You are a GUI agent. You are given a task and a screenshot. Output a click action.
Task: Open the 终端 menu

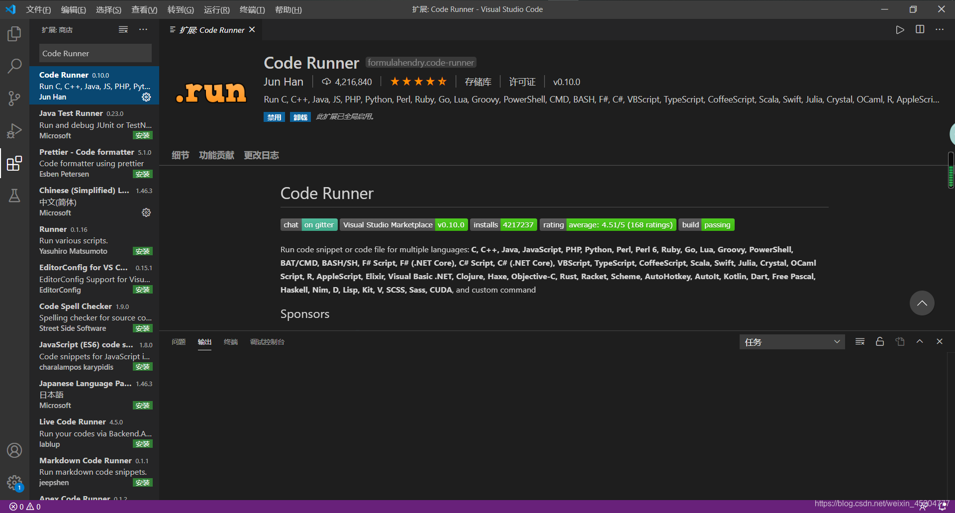252,9
